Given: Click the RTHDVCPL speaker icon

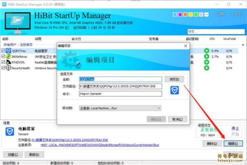Looking at the screenshot, I should (x=8, y=62).
